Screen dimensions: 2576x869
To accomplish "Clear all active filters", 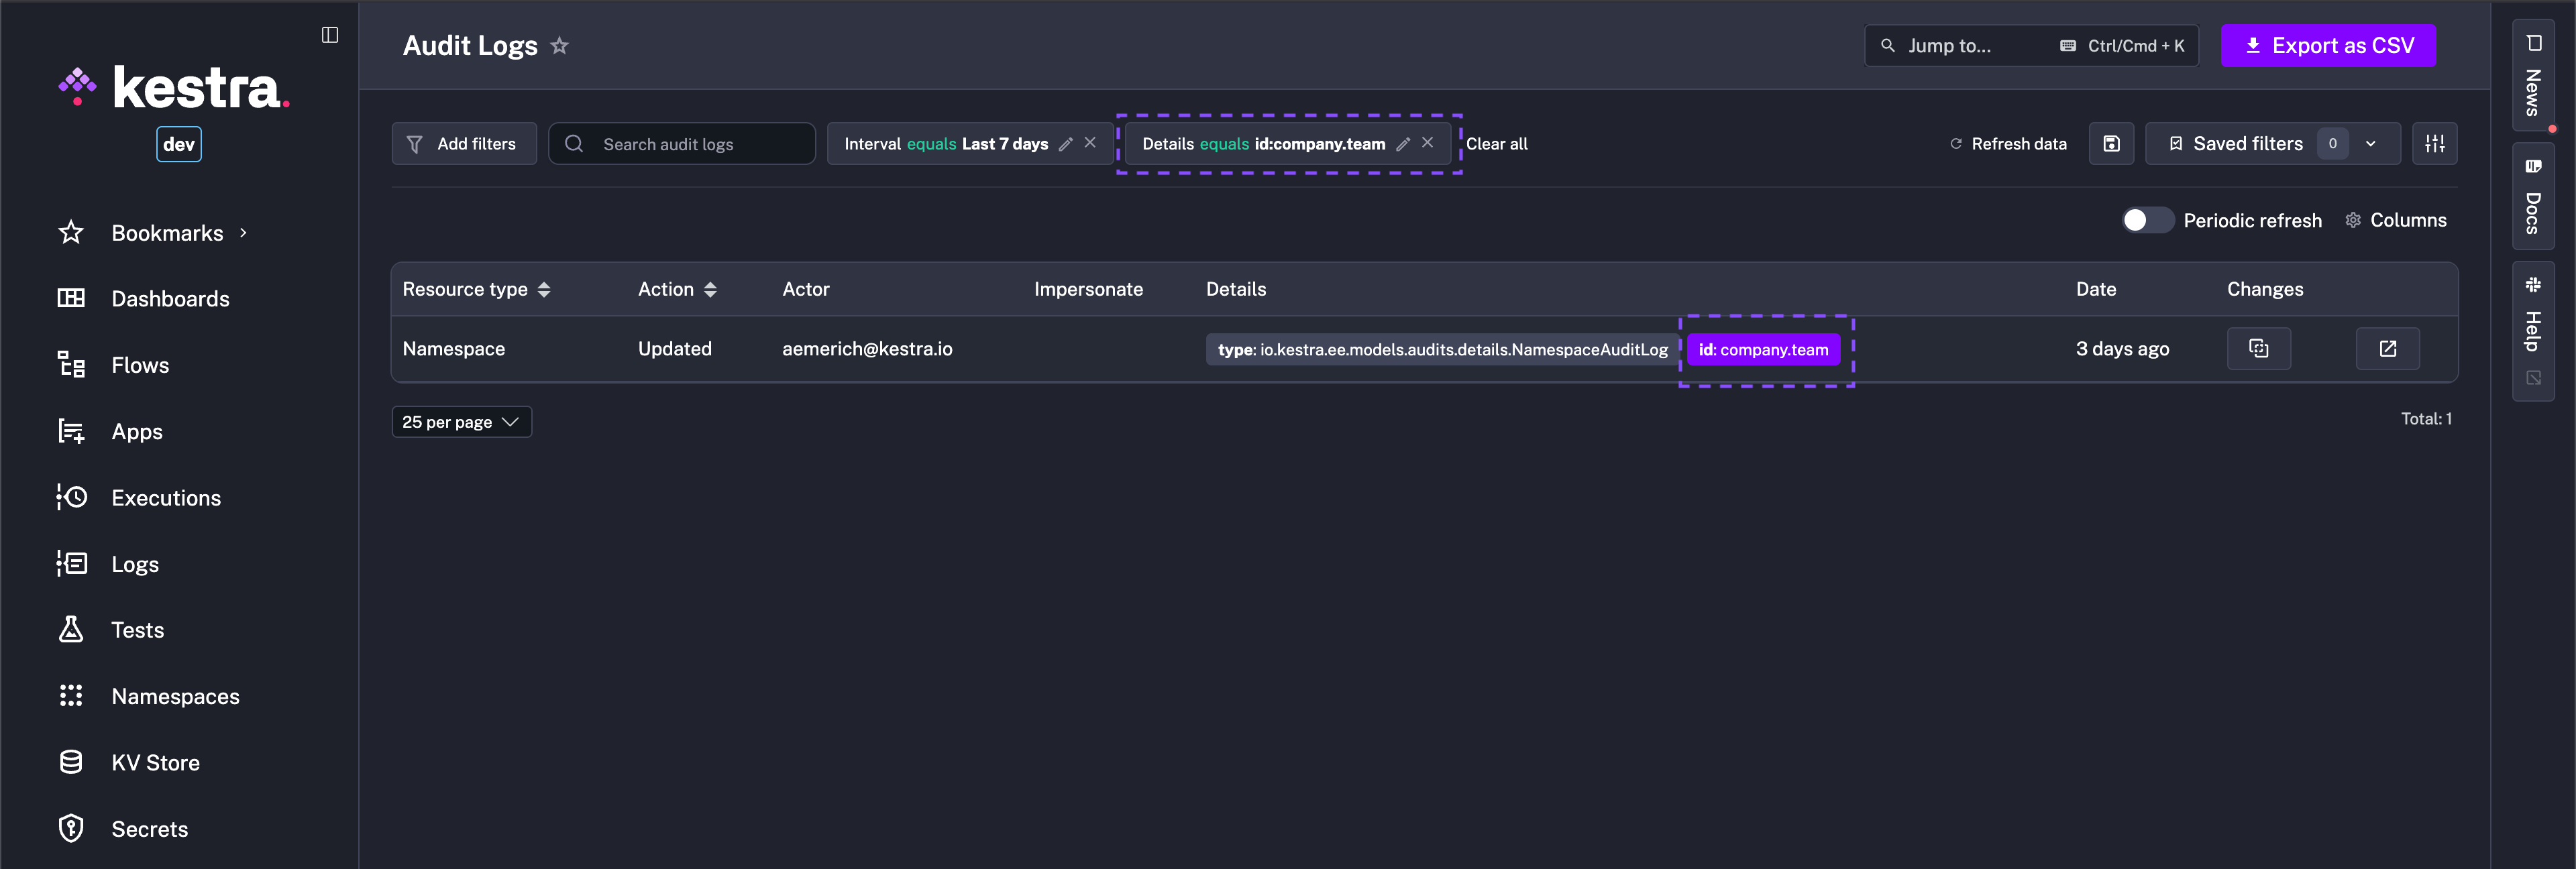I will (1497, 143).
